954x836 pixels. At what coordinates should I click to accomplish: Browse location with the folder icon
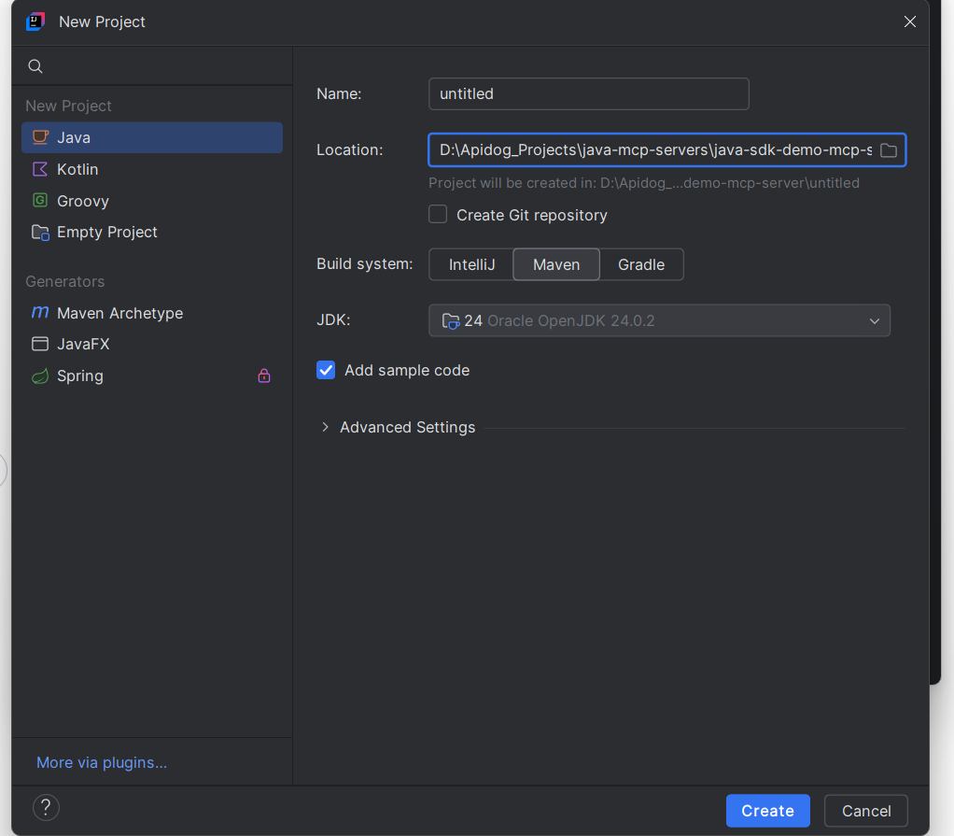889,150
